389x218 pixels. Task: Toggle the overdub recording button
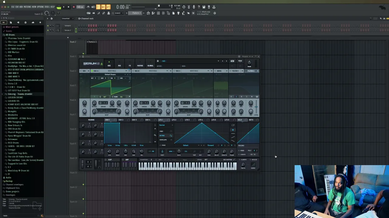(103, 7)
